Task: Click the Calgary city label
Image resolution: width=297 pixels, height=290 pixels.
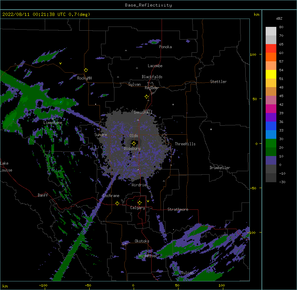Action: 137,208
